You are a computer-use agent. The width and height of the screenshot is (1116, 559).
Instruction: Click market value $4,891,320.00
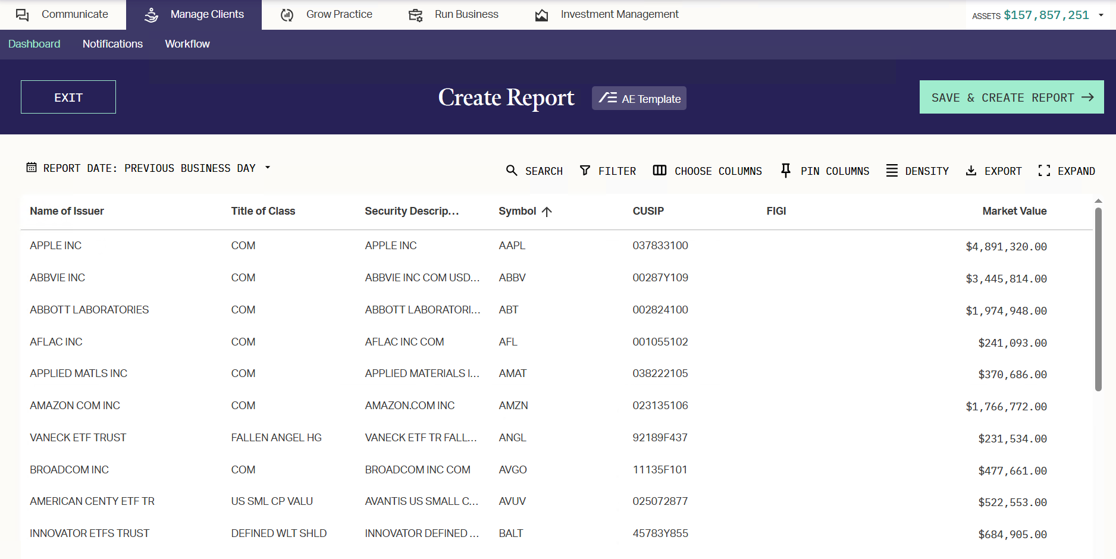point(1006,247)
